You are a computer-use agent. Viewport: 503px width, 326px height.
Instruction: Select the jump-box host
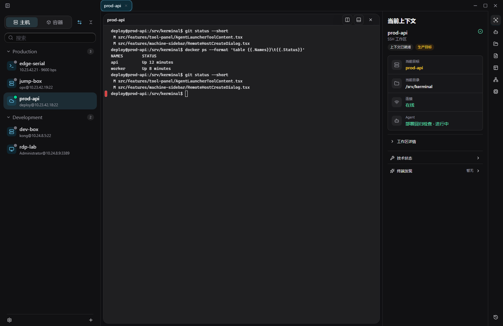click(50, 84)
